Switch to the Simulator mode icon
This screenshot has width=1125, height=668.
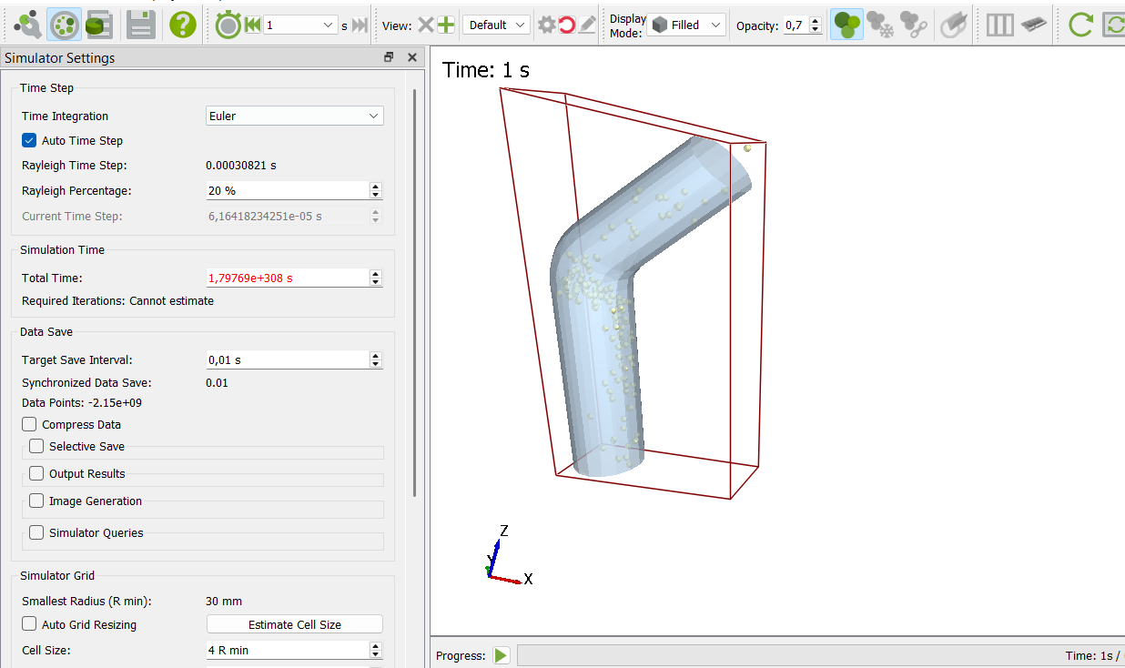coord(63,25)
